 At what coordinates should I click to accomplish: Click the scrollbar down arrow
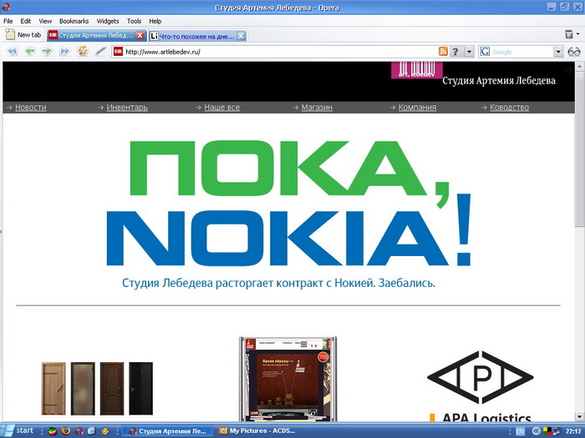(x=579, y=417)
